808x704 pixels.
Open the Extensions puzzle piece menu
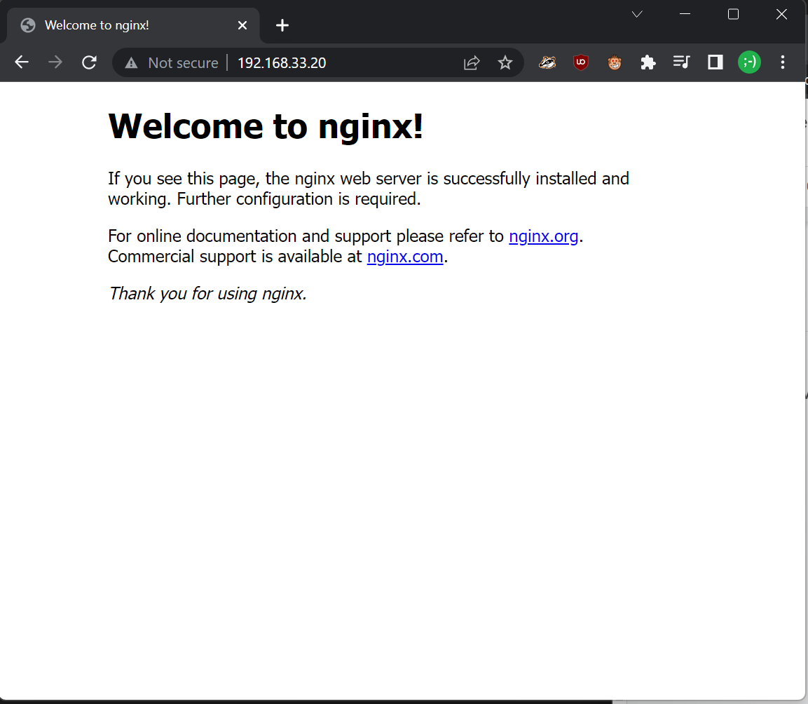(648, 63)
